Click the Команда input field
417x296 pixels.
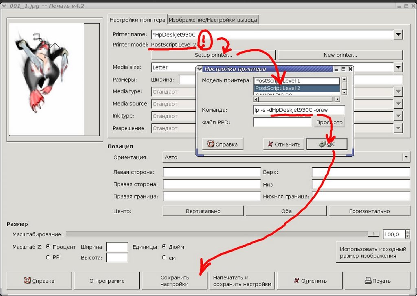[299, 110]
